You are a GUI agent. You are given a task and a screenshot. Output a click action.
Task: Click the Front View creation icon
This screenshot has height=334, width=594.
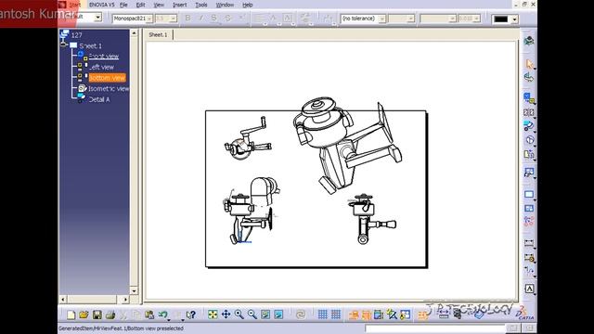(x=529, y=98)
